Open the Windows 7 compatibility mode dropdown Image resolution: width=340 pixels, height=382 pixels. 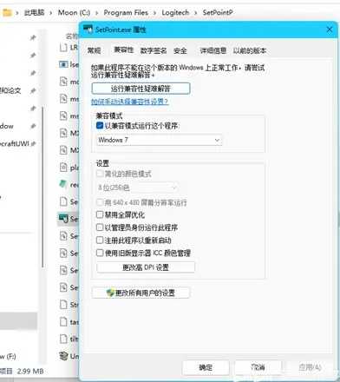[159, 140]
